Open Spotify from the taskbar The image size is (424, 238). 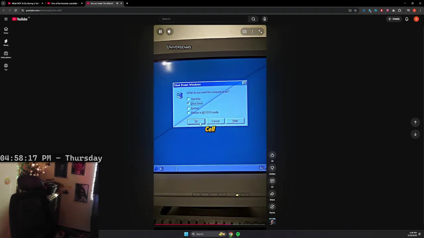pos(238,234)
